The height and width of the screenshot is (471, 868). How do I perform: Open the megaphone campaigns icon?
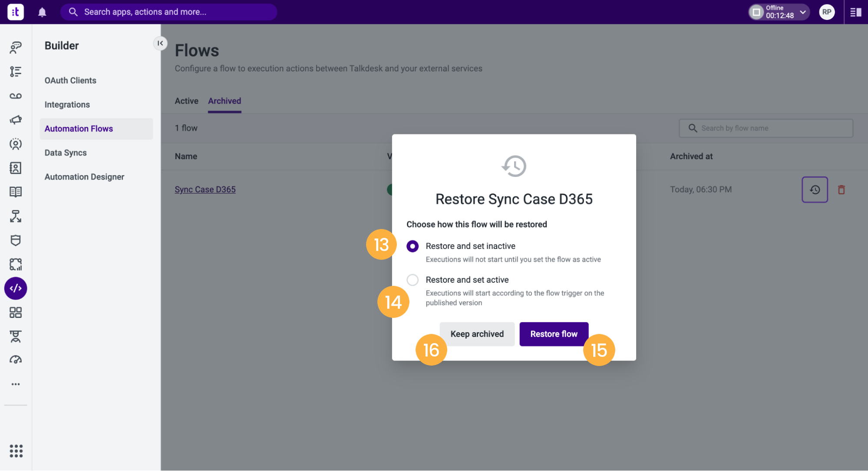coord(16,120)
